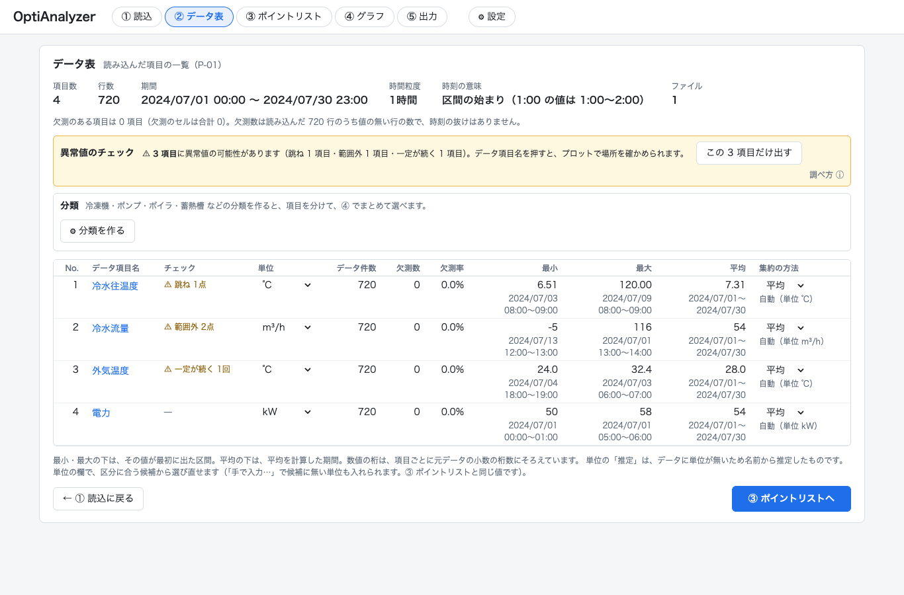Switch to the ③ ポイントリスト tab

tap(284, 17)
